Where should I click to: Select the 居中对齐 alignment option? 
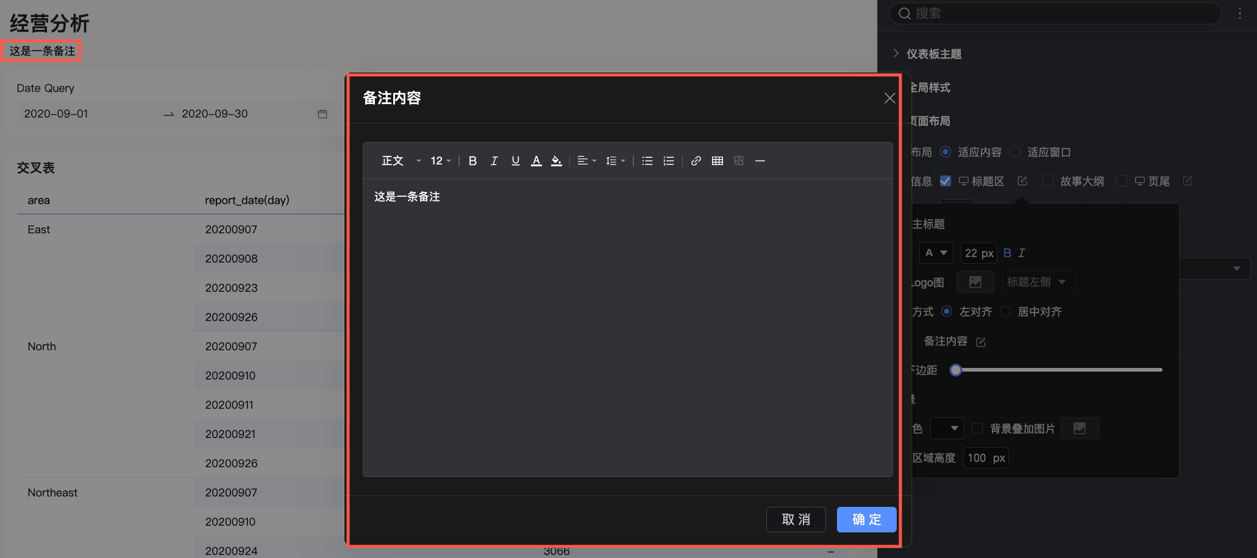pos(1005,311)
